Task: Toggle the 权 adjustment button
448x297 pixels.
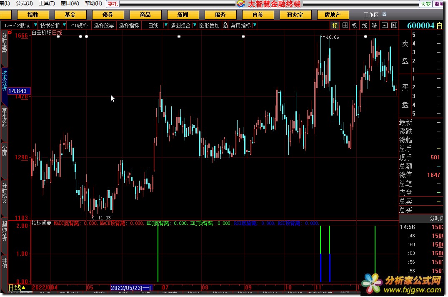Action: point(355,25)
